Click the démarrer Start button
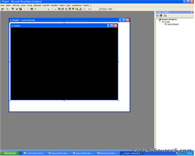The width and height of the screenshot is (195, 156). [9, 153]
